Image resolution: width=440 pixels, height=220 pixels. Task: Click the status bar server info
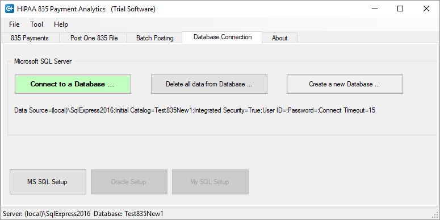pyautogui.click(x=83, y=214)
